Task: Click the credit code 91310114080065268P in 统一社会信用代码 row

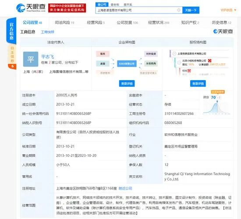Action: (x=74, y=113)
